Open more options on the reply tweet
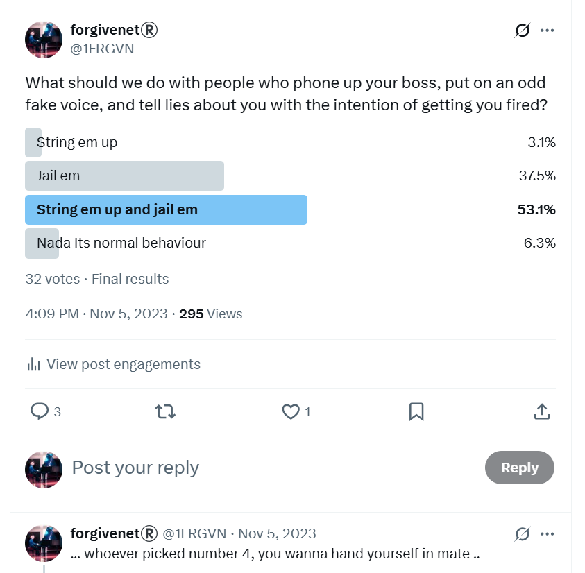This screenshot has width=585, height=573. (547, 534)
